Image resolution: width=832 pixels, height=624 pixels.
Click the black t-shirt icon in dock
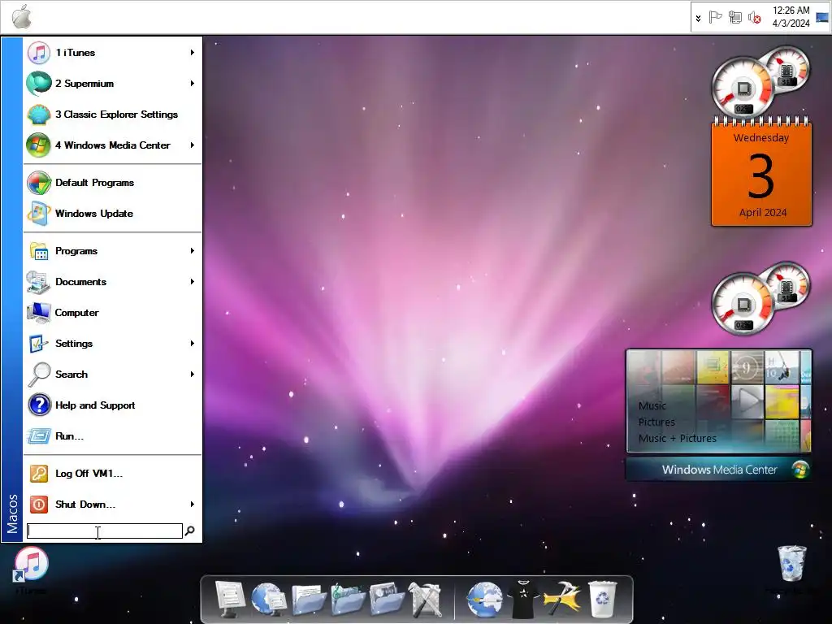point(523,599)
